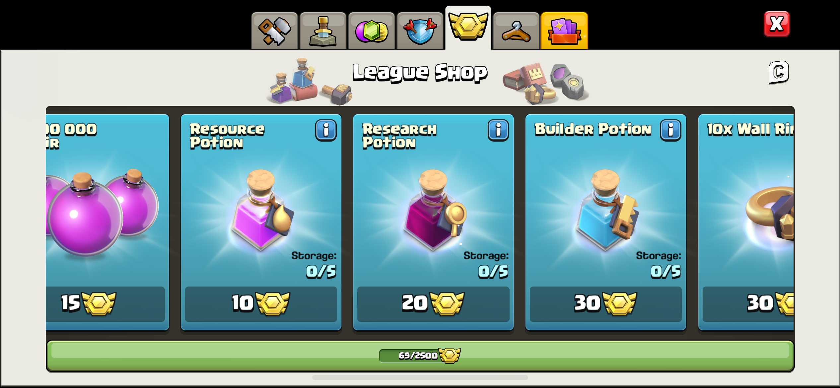Viewport: 840px width, 388px height.
Task: Close the shop with red X
Action: pyautogui.click(x=777, y=24)
